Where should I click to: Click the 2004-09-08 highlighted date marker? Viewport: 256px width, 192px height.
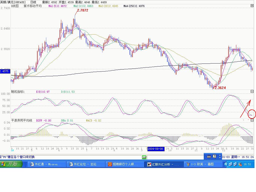coord(155,149)
